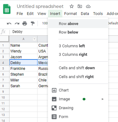Open the View menu
The height and width of the screenshot is (122, 118).
coord(42,14)
